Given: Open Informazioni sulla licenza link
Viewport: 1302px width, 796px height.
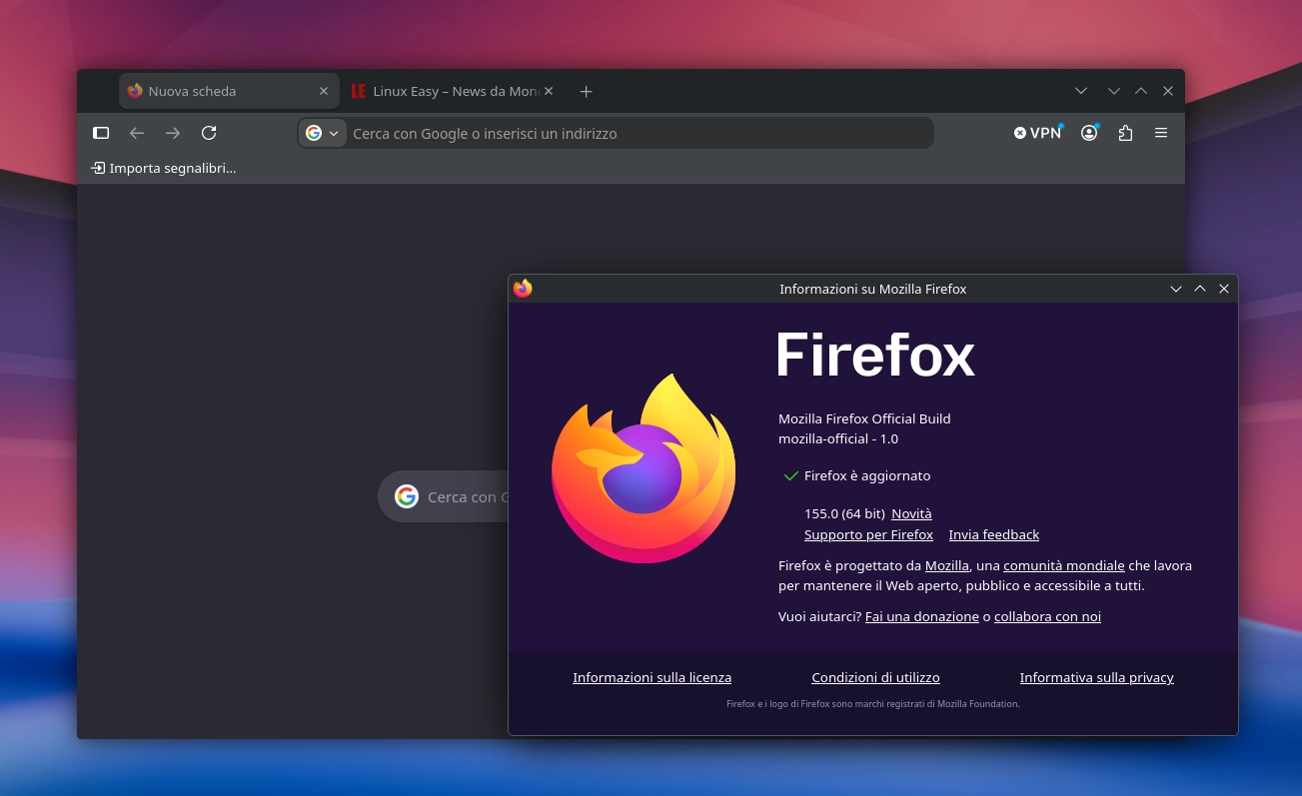Looking at the screenshot, I should click(x=651, y=677).
